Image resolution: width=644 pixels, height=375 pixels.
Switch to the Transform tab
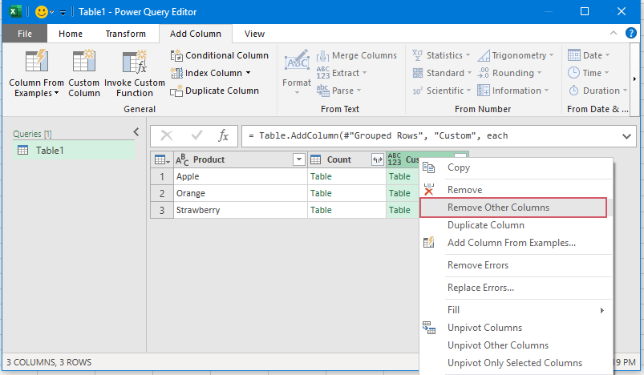(125, 34)
